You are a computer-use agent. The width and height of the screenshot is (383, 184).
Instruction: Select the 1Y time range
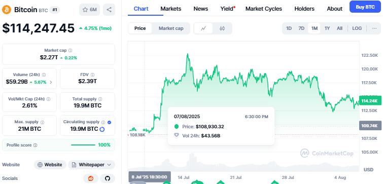click(x=327, y=28)
